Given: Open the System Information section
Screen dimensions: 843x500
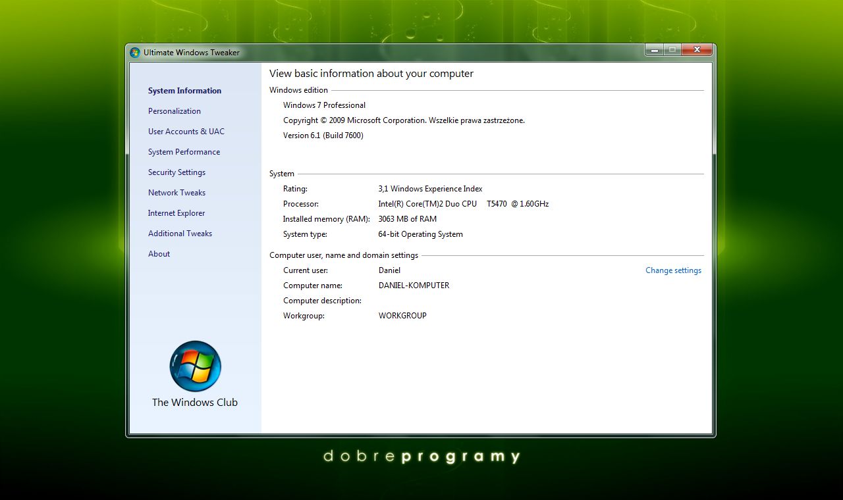Looking at the screenshot, I should 184,91.
